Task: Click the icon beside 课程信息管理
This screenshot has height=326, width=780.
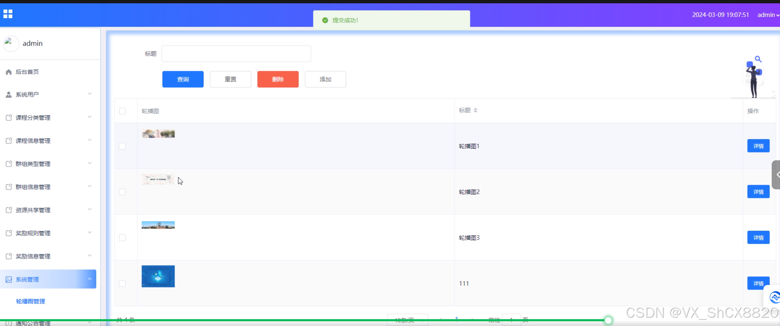Action: tap(8, 141)
